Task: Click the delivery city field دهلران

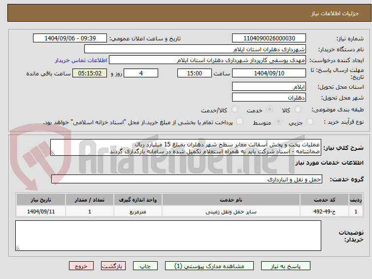Action: (x=269, y=97)
